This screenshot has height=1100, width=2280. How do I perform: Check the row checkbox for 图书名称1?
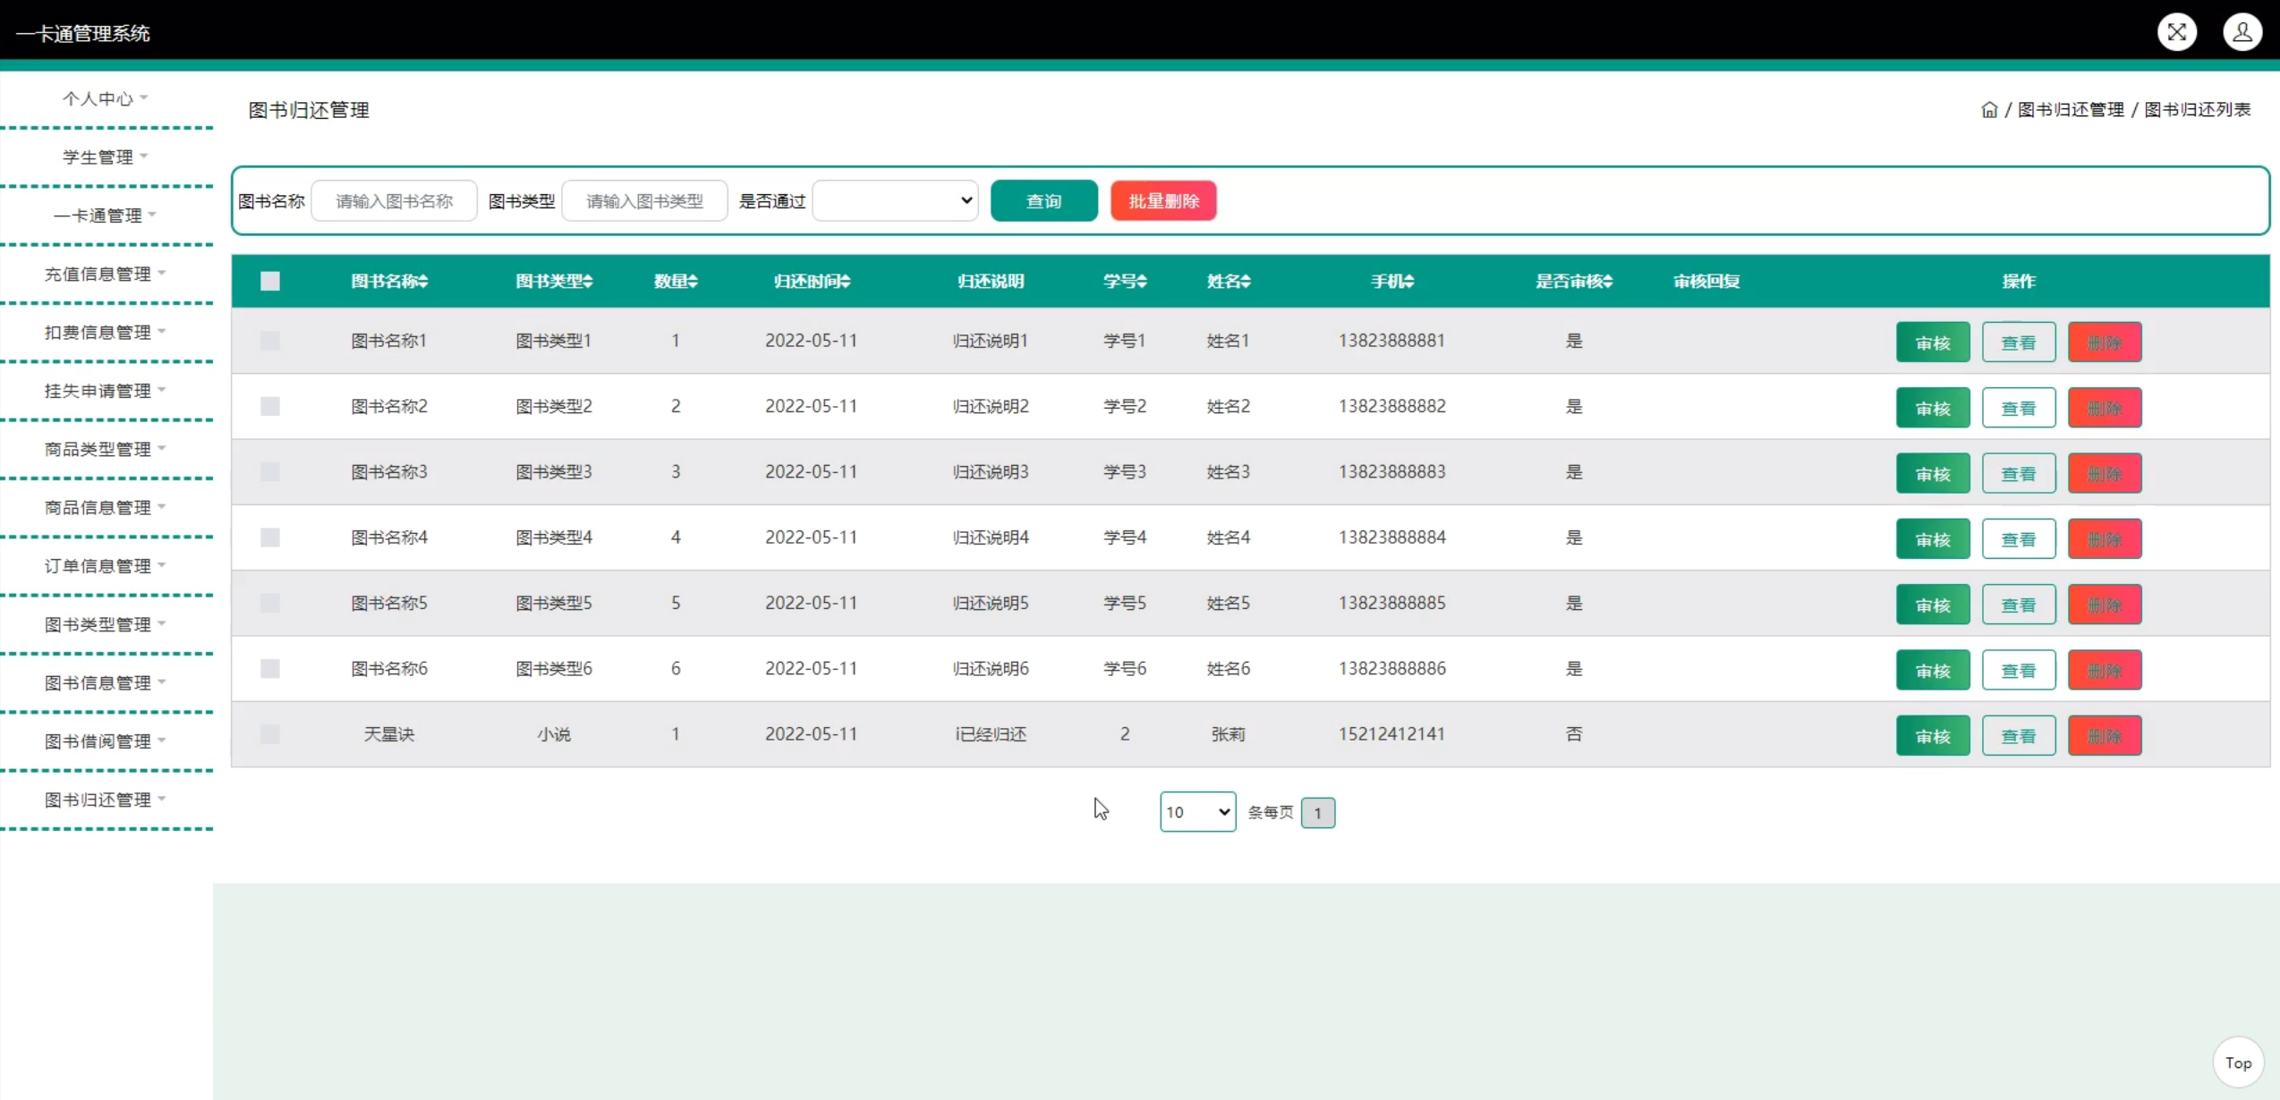270,341
